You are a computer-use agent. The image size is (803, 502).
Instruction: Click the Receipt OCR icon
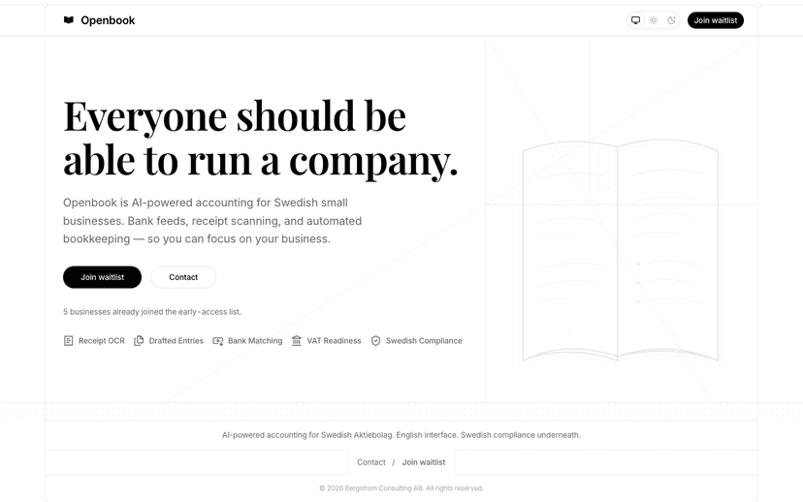pyautogui.click(x=68, y=341)
